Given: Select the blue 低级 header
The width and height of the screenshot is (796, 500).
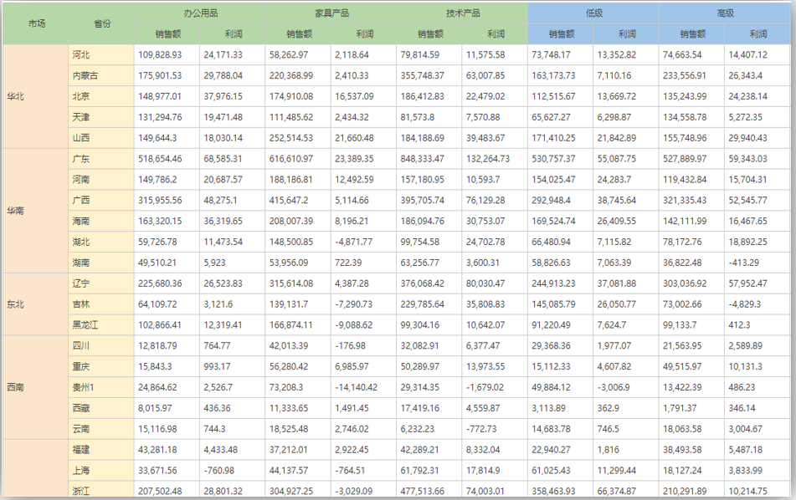Looking at the screenshot, I should pyautogui.click(x=593, y=13).
